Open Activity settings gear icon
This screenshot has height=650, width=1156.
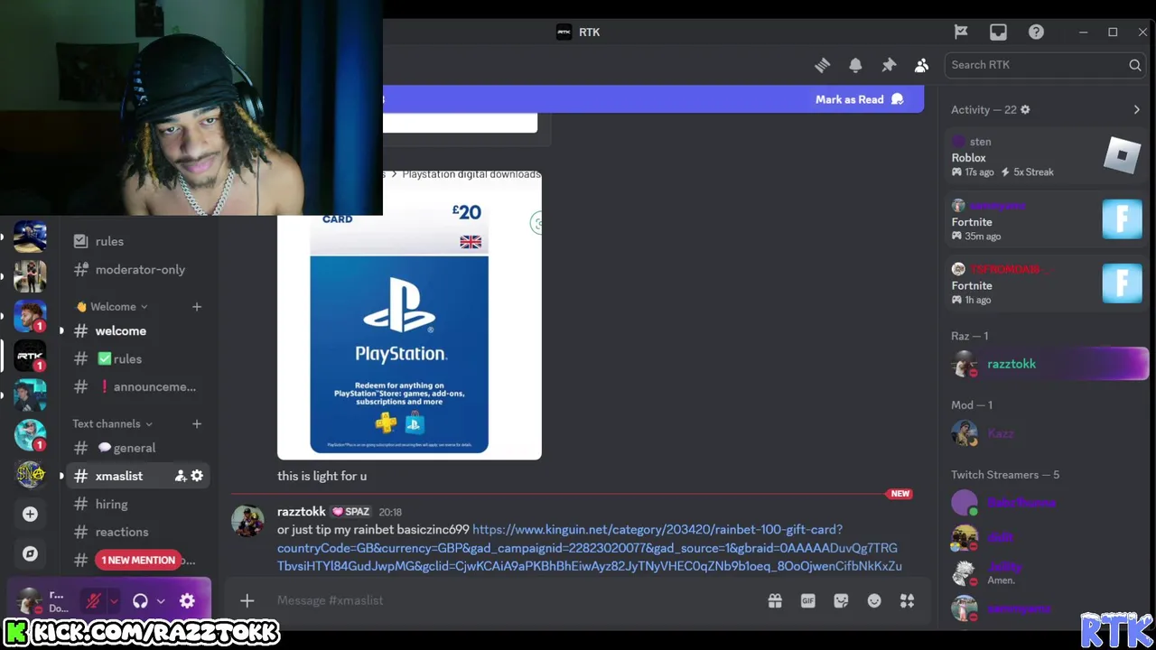coord(1025,109)
